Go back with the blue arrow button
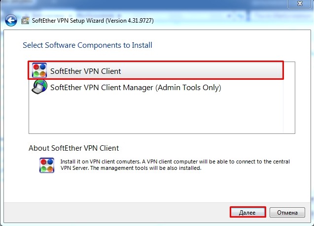Screen dimensions: 314x226 [11, 20]
